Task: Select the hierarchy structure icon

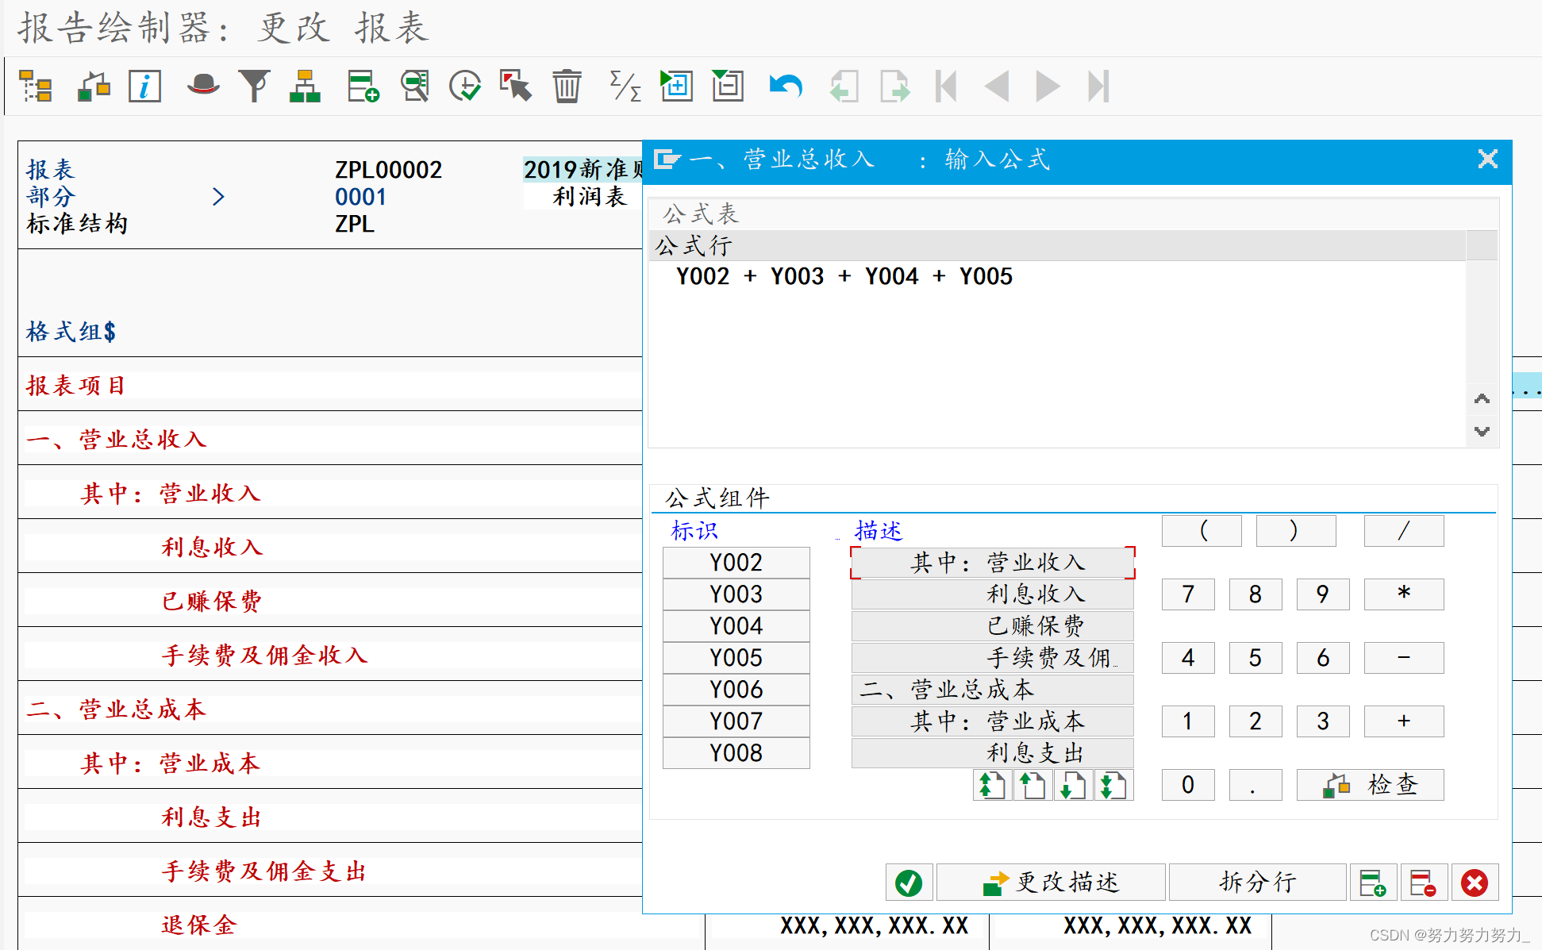Action: 306,86
